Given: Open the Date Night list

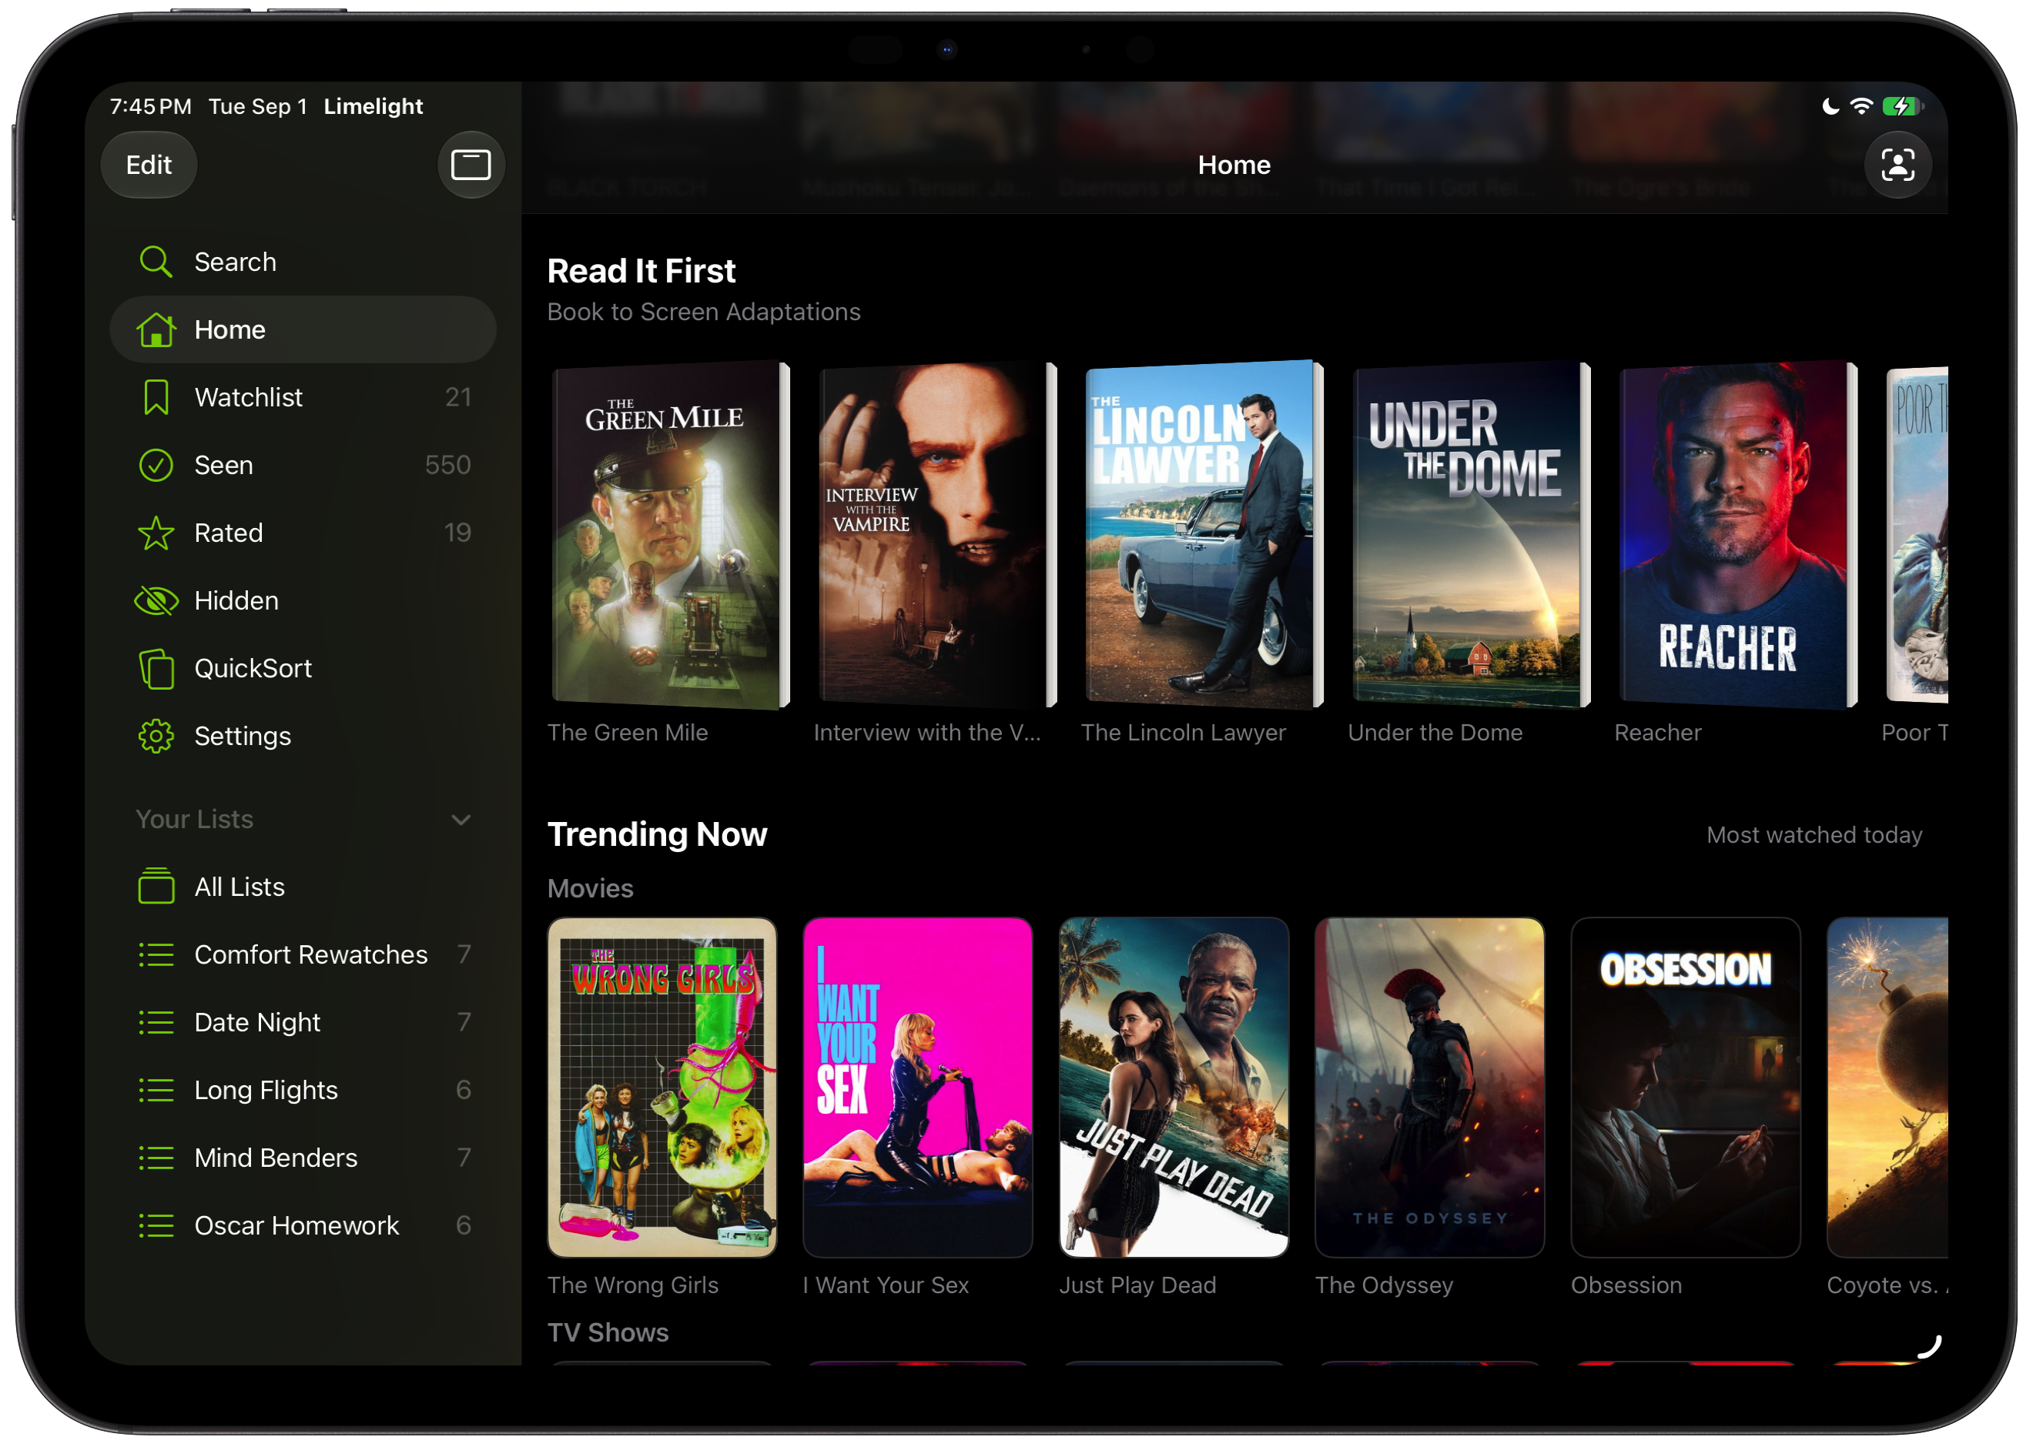Looking at the screenshot, I should 303,1022.
